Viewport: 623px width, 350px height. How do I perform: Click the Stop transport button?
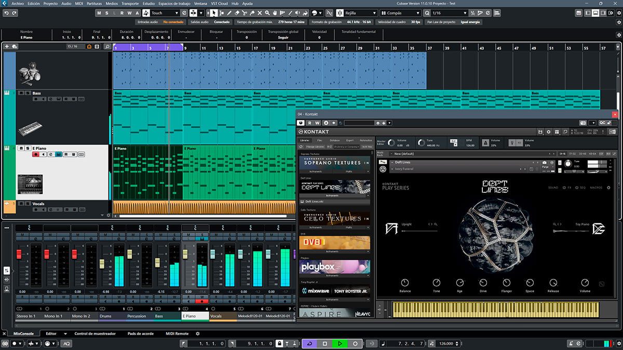[x=324, y=343]
